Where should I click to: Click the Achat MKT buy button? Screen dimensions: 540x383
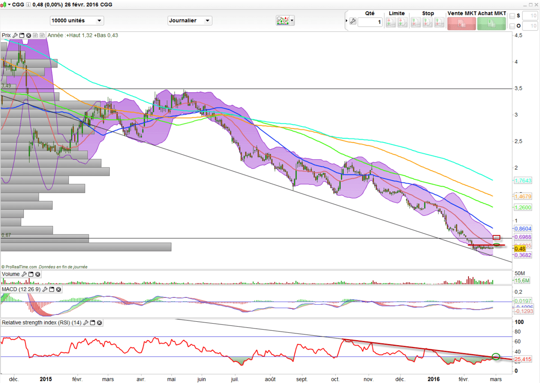[491, 24]
